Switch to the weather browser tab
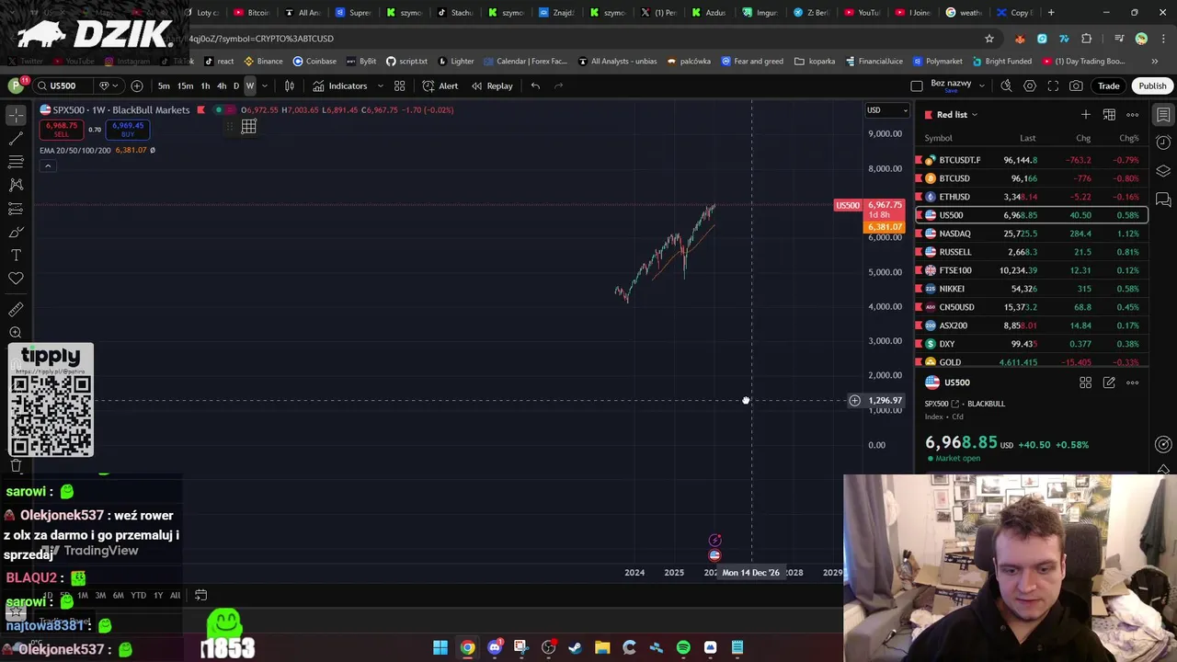 pos(965,13)
